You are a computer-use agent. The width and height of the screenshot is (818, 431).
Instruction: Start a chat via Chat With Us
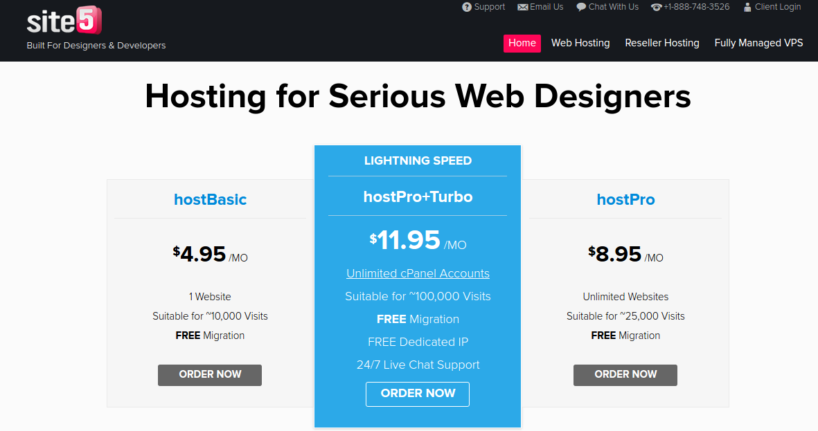(613, 7)
